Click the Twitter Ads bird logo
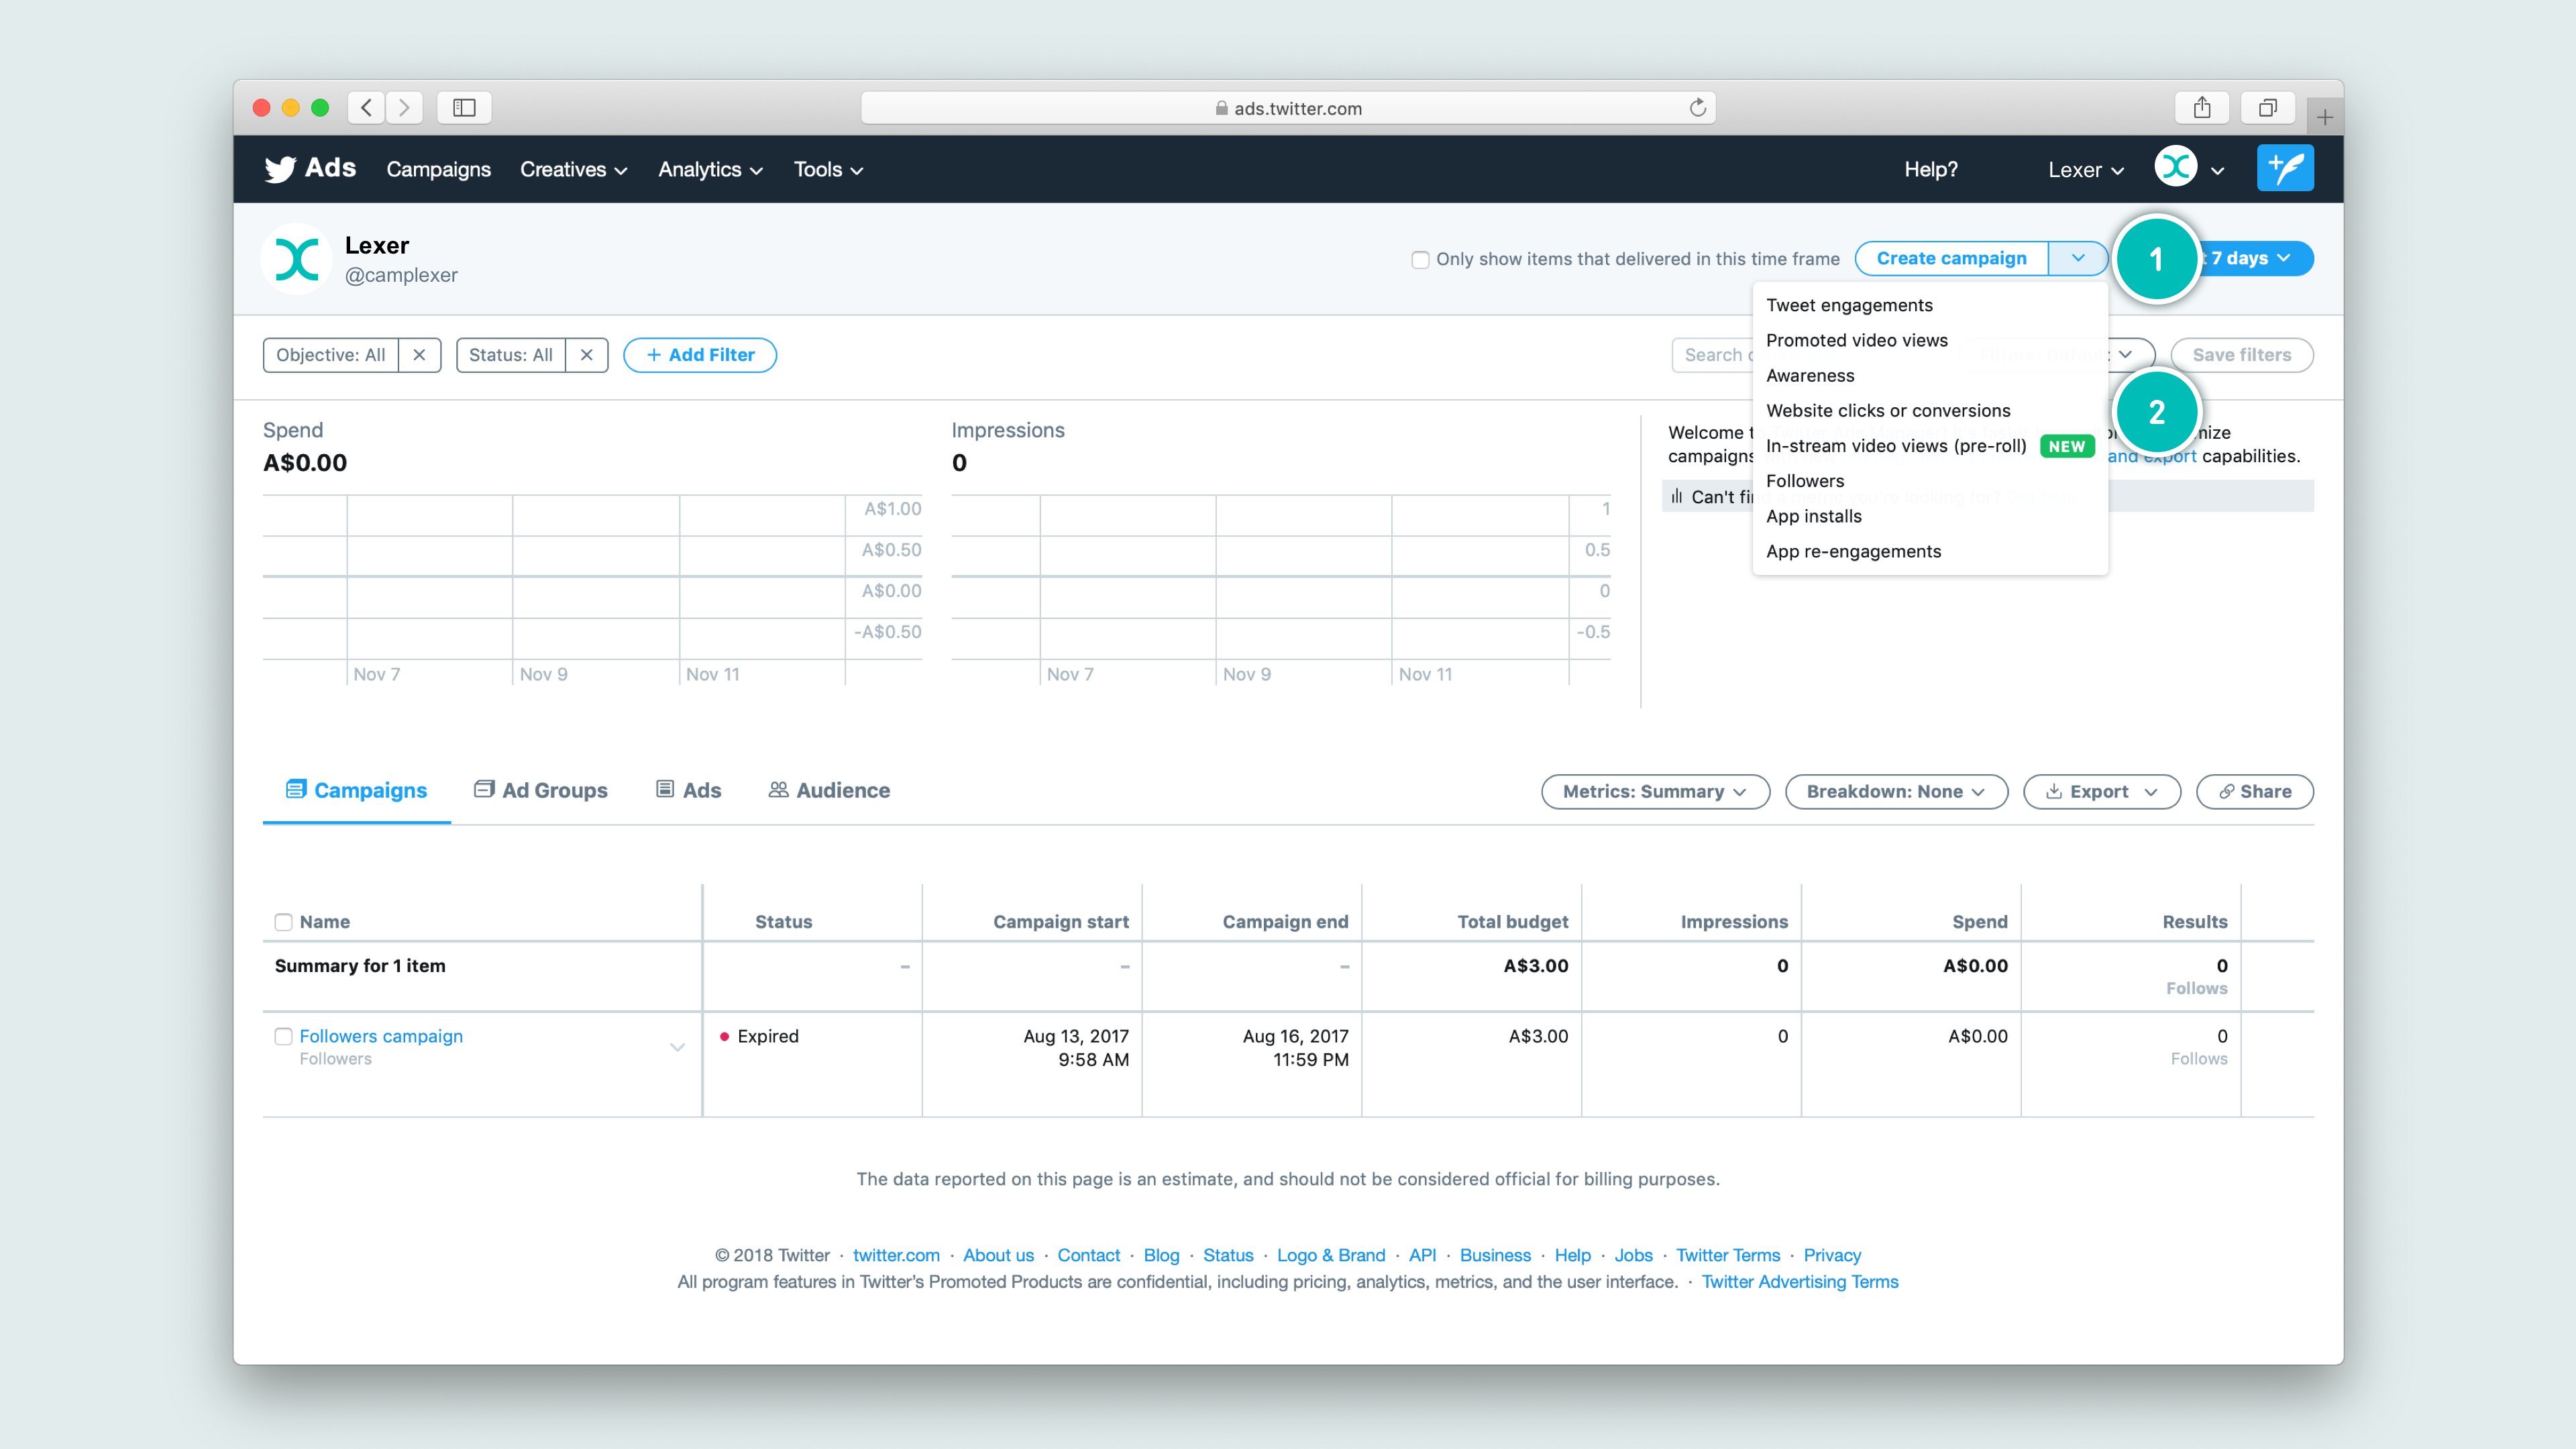 pyautogui.click(x=280, y=169)
